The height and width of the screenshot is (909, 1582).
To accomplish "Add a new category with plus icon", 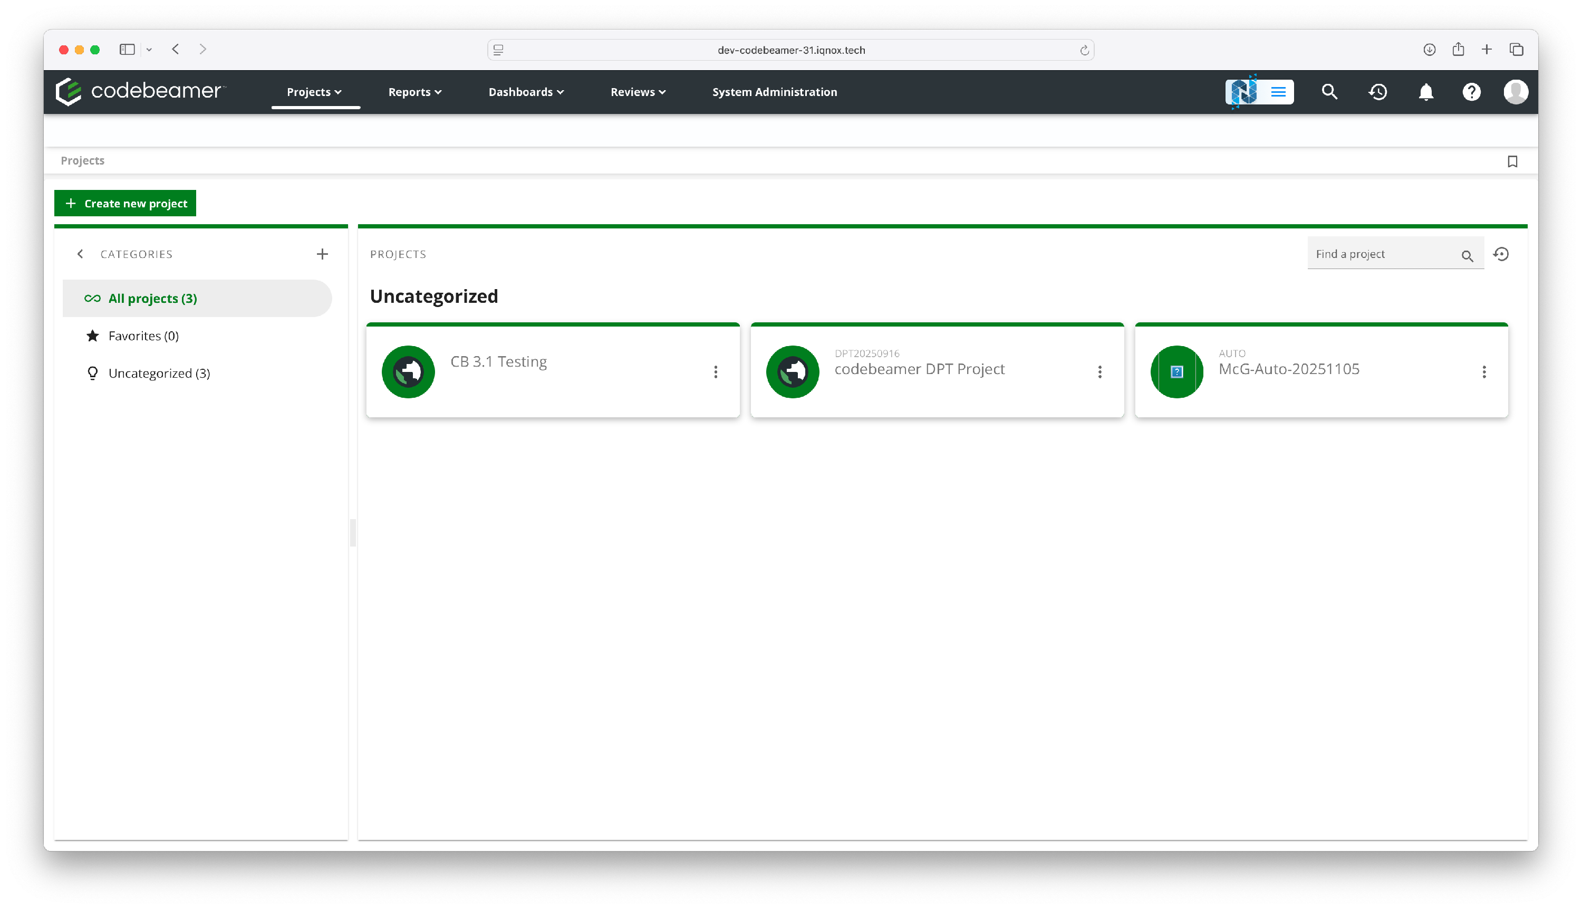I will [x=322, y=254].
